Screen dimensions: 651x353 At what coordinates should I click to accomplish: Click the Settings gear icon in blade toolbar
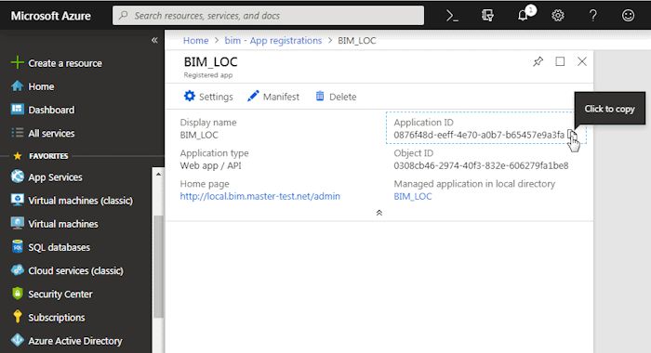(x=190, y=96)
